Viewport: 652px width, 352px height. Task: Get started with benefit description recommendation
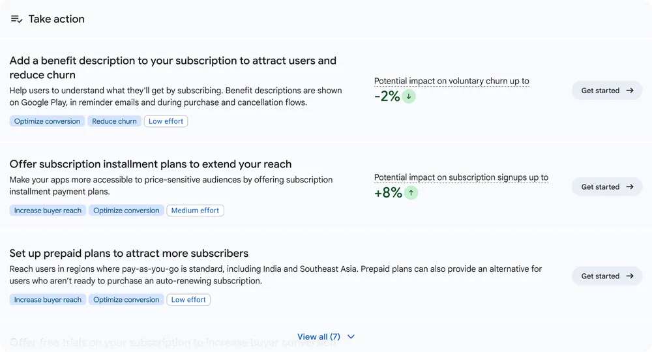tap(607, 91)
